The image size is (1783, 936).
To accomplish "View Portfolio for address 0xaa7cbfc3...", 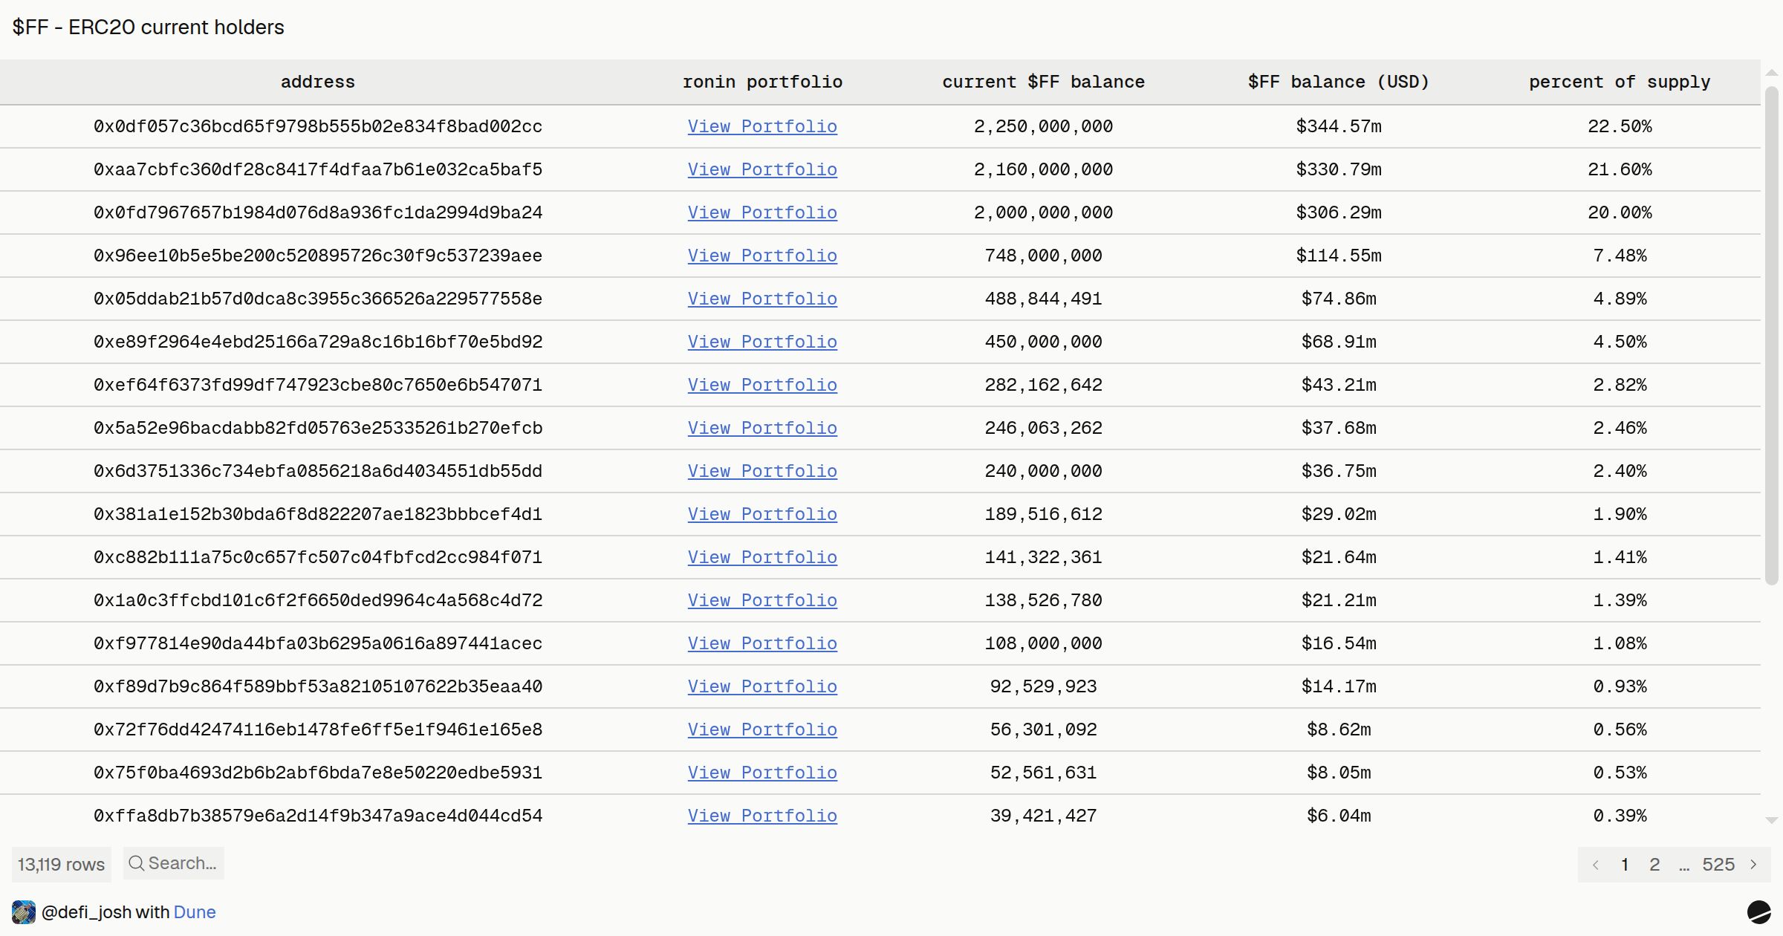I will [x=762, y=169].
